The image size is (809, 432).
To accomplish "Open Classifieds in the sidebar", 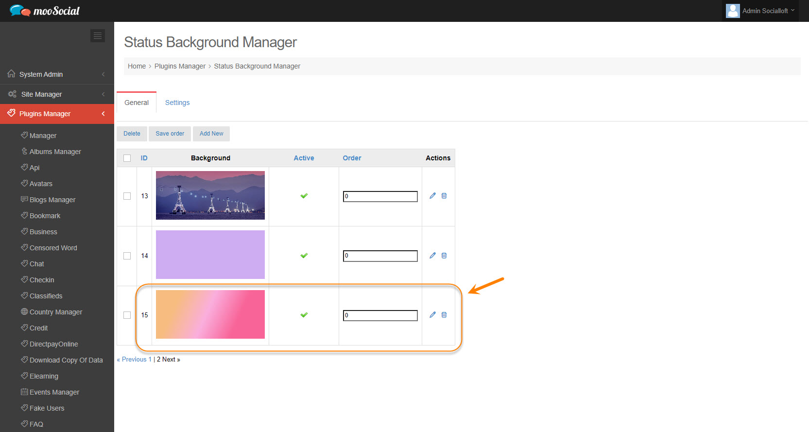I will tap(46, 296).
